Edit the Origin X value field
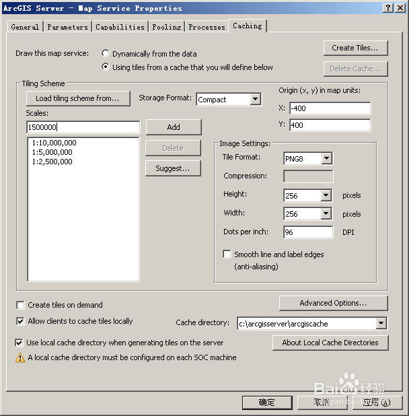This screenshot has height=416, width=409. [330, 108]
